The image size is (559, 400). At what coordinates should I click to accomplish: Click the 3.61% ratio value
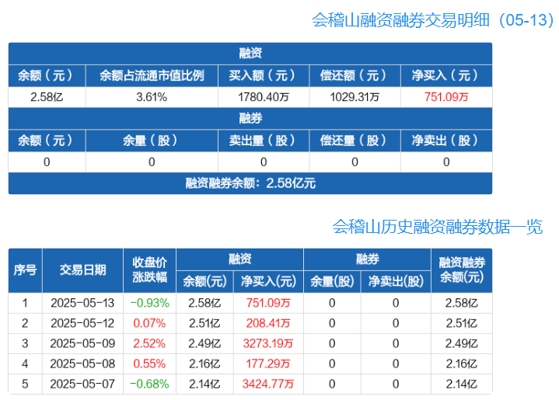152,97
